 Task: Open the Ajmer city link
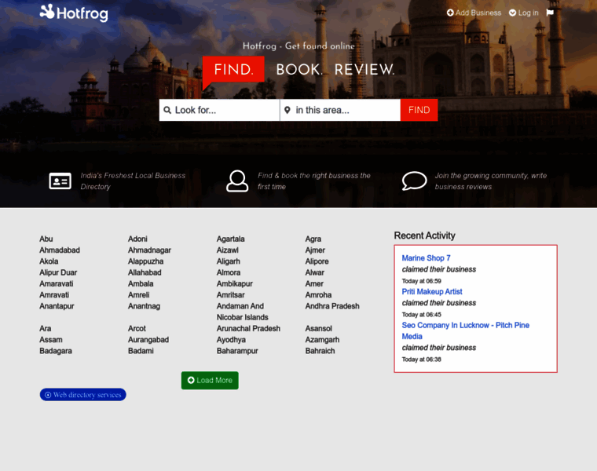[x=315, y=250]
